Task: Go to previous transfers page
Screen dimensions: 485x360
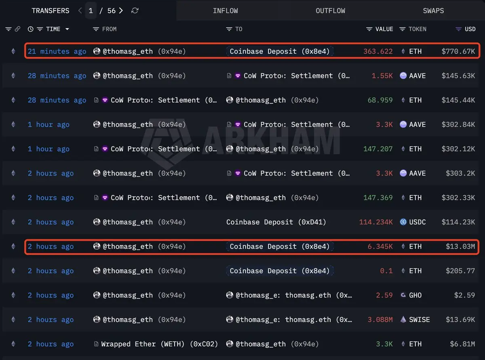Action: coord(80,11)
